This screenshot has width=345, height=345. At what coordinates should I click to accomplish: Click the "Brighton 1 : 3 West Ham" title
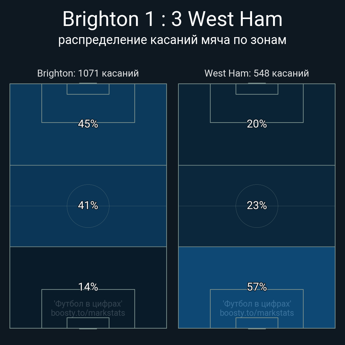[172, 19]
